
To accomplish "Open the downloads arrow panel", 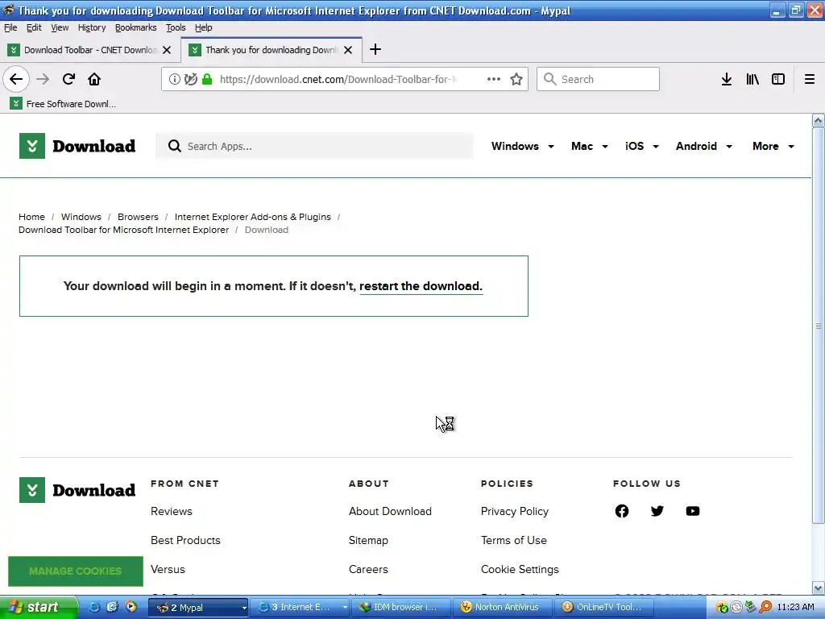I will pyautogui.click(x=726, y=79).
